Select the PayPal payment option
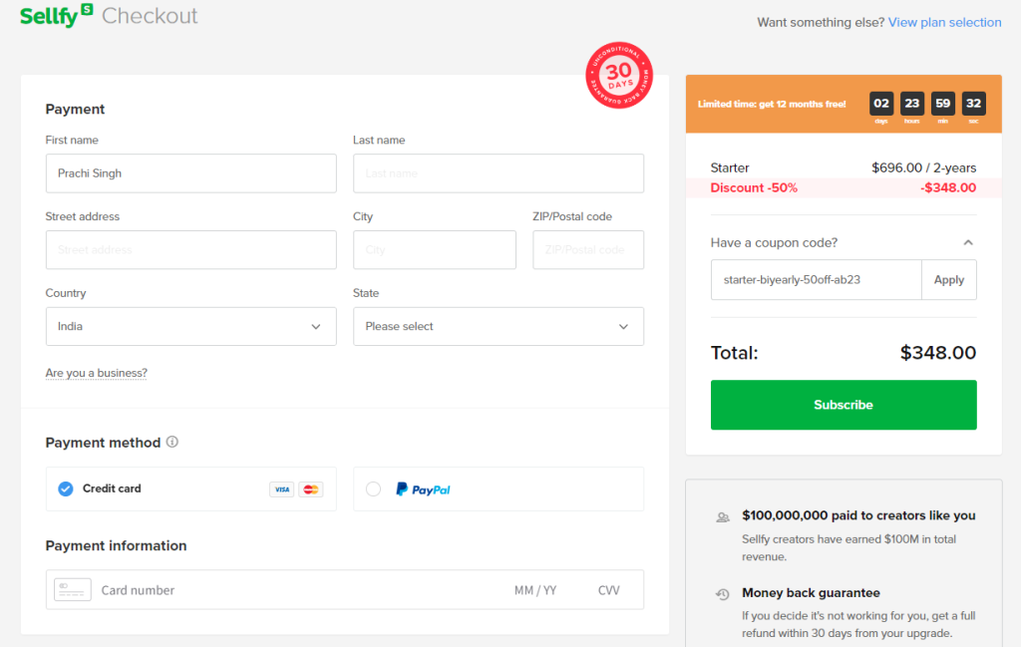The width and height of the screenshot is (1021, 647). click(x=499, y=488)
